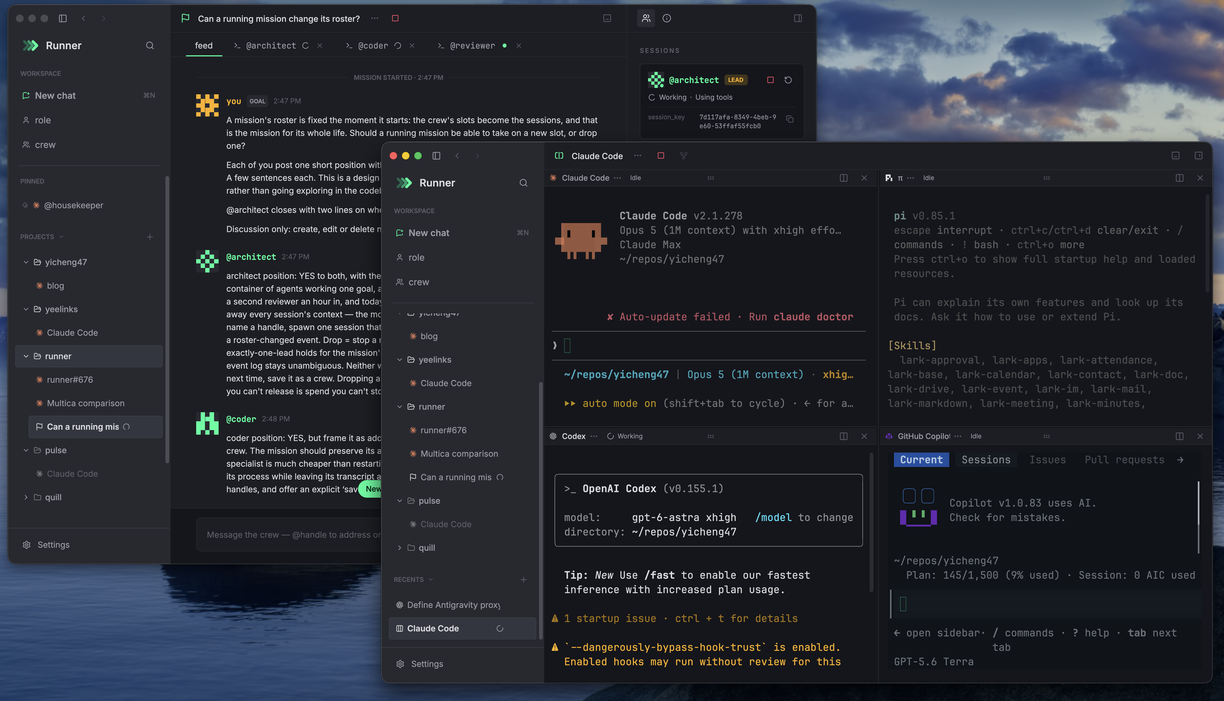Image resolution: width=1224 pixels, height=701 pixels.
Task: Collapse the yicheng47 project in the mission window
Action: 26,262
